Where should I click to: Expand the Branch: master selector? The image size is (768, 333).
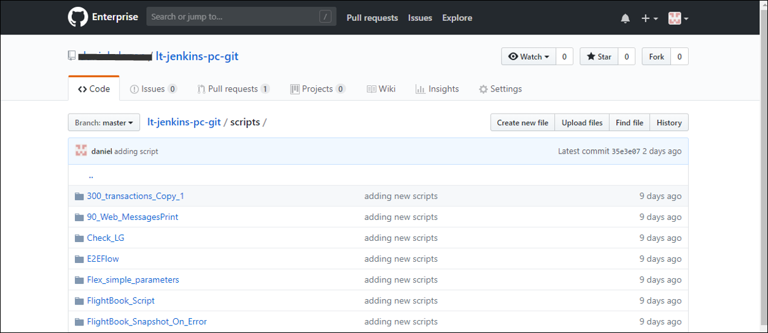point(104,123)
